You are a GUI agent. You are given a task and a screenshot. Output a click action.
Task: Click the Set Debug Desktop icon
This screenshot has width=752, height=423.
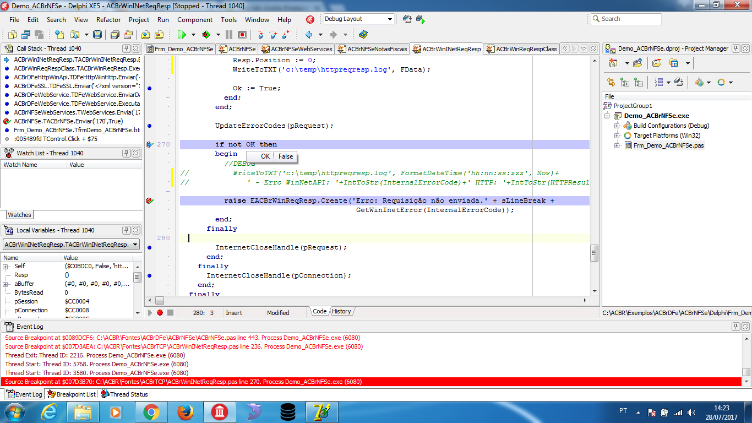point(421,19)
